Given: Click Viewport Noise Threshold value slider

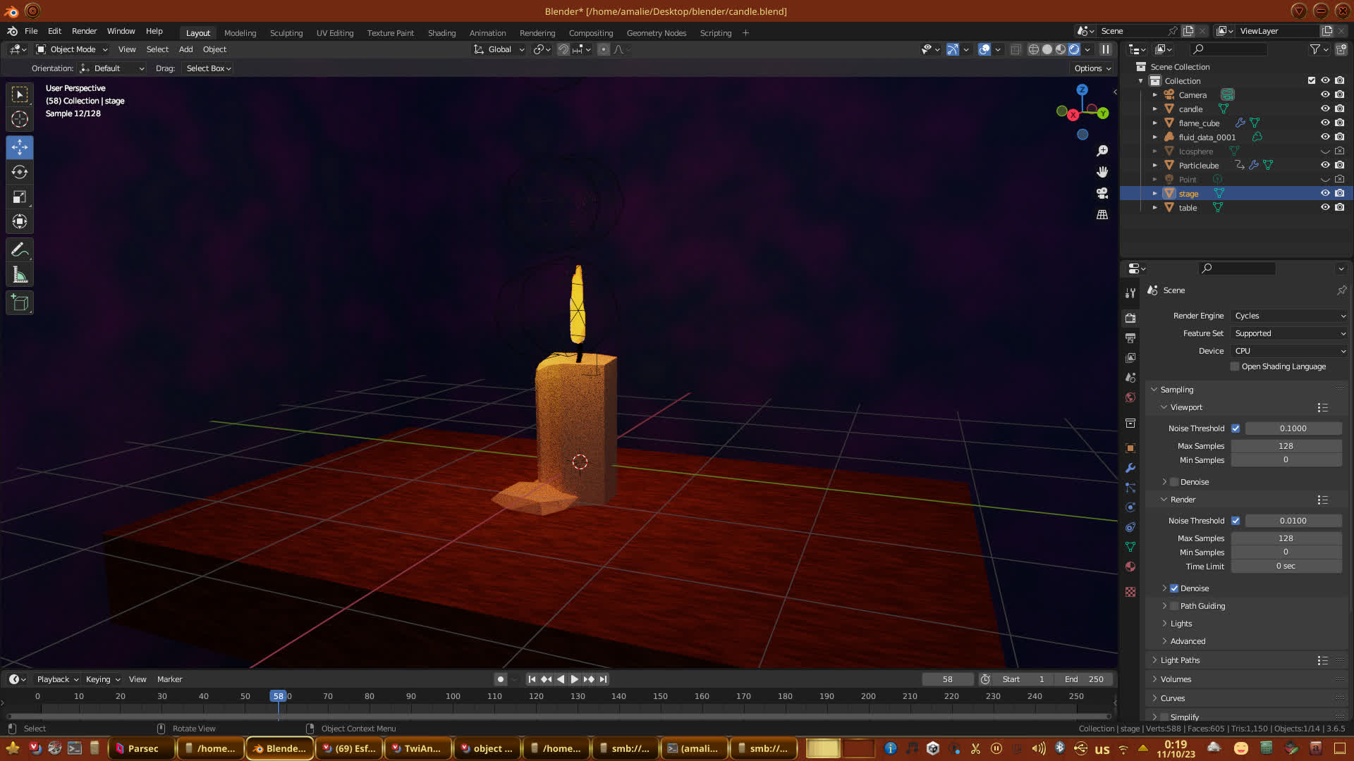Looking at the screenshot, I should (x=1293, y=428).
